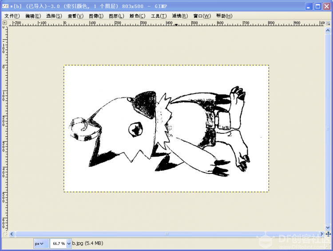The image size is (333, 251).
Task: Click the vertical scrollbar up arrow
Action: (x=328, y=31)
